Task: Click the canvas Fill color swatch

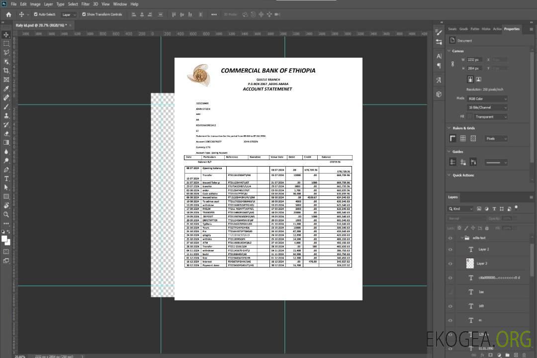Action: (x=470, y=117)
